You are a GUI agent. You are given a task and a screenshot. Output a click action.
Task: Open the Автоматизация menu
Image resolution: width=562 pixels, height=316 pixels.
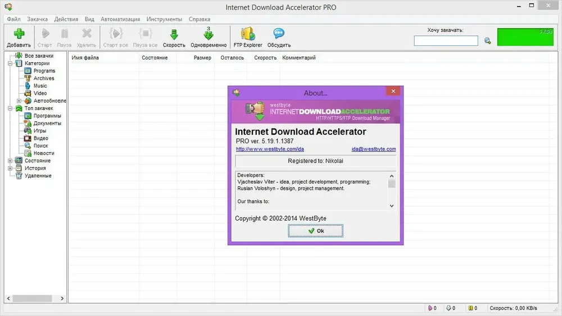point(120,19)
